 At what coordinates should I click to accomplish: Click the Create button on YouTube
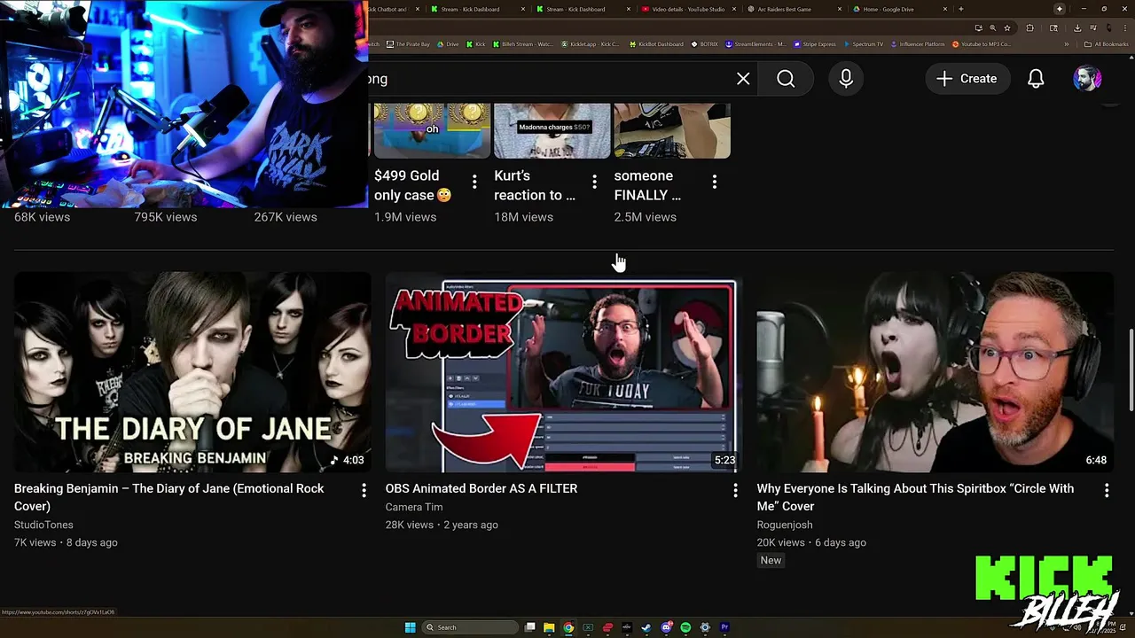pos(967,79)
